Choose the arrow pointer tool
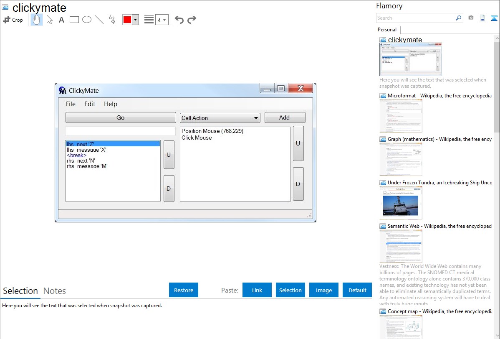 coord(49,20)
